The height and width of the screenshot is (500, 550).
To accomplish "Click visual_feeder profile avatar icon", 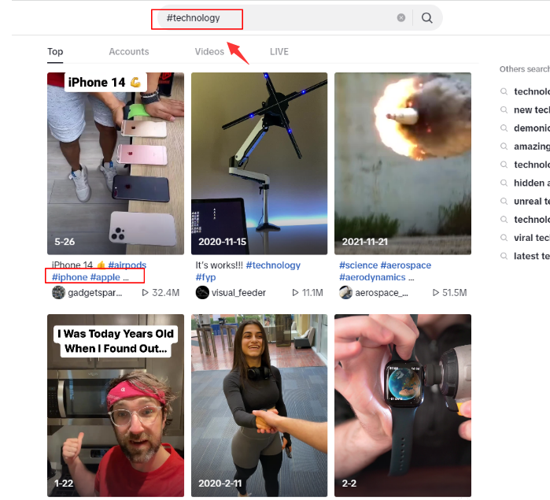I will pos(202,293).
